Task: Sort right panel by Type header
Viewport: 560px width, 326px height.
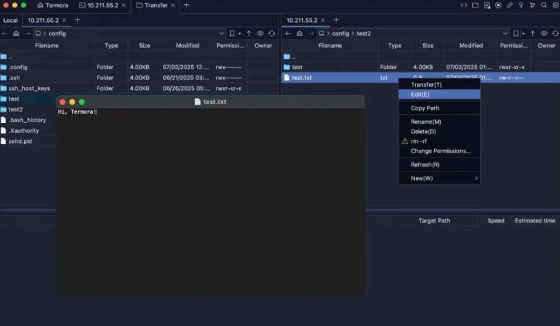Action: 394,45
